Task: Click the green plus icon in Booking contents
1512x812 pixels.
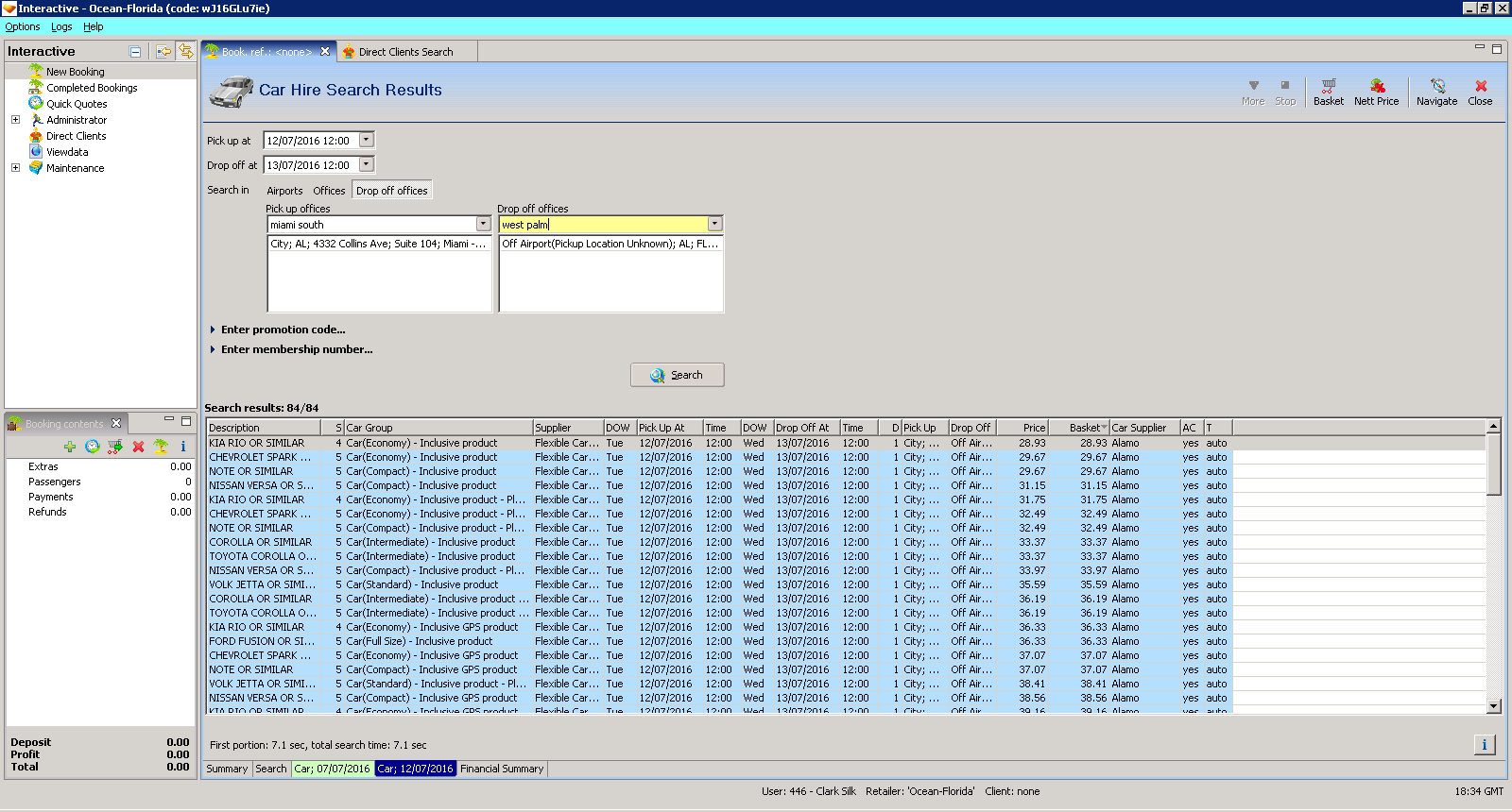Action: point(70,447)
